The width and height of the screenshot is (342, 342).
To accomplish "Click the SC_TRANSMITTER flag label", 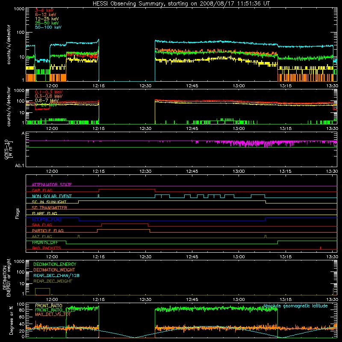I will point(50,208).
